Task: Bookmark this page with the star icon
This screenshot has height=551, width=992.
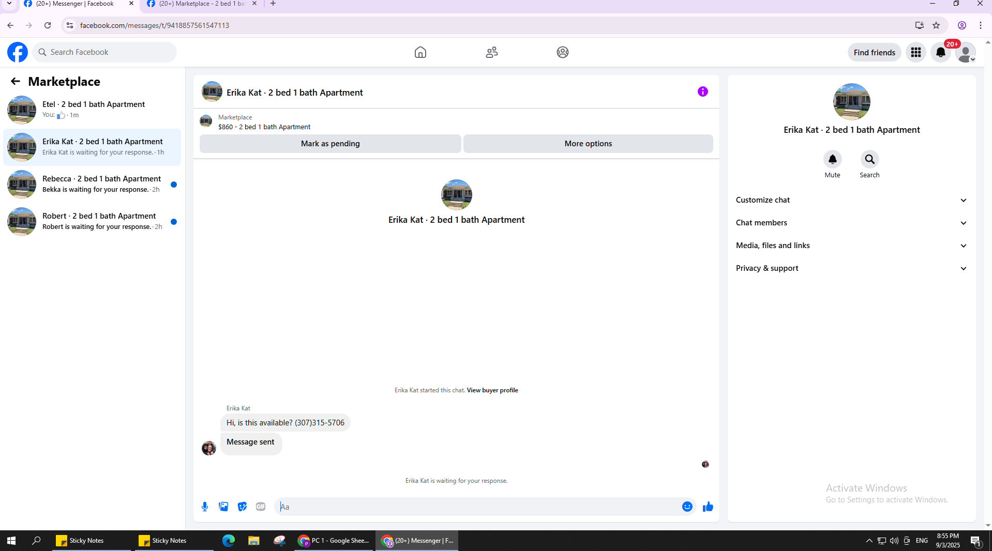Action: 936,25
